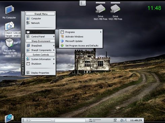Open the highlighted Startmenu entry

40,32
